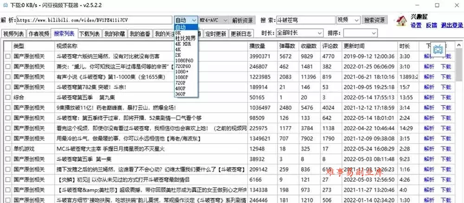Switch to 视频列表 tab
Image resolution: width=464 pixels, height=203 pixels.
coord(13,34)
